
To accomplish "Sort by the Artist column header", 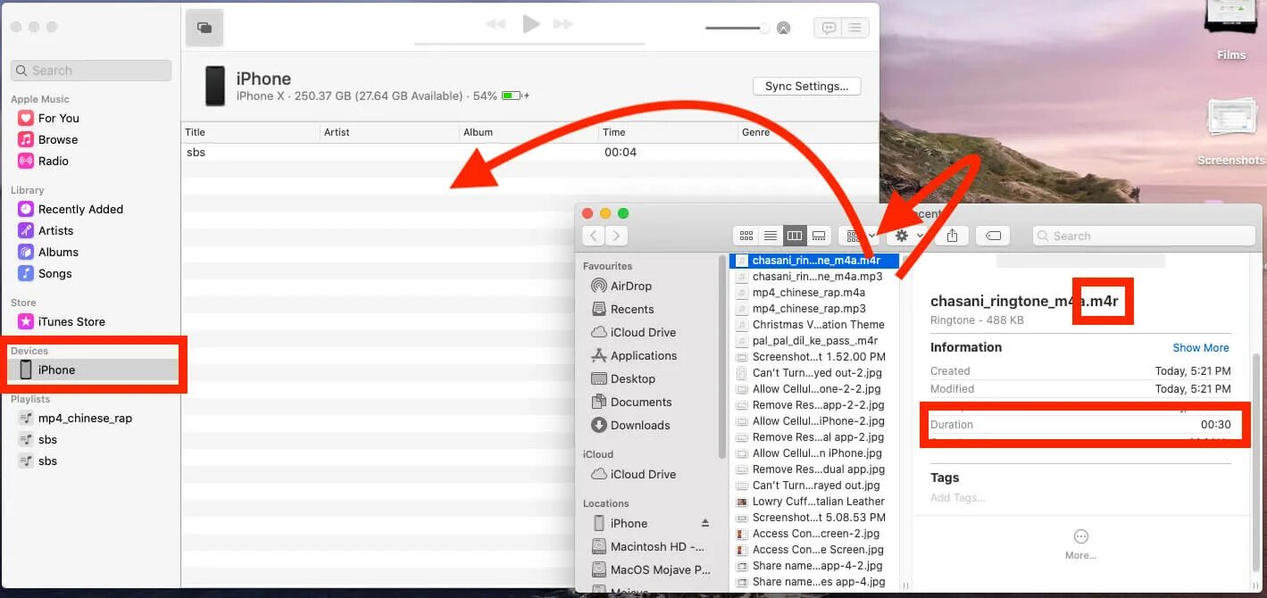I will coord(389,132).
